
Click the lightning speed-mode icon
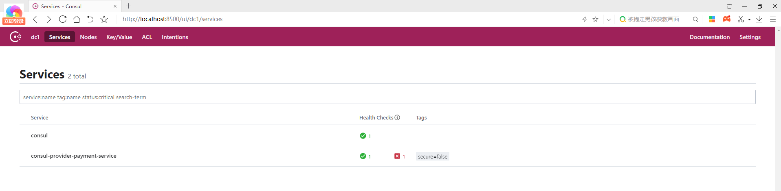click(x=585, y=19)
